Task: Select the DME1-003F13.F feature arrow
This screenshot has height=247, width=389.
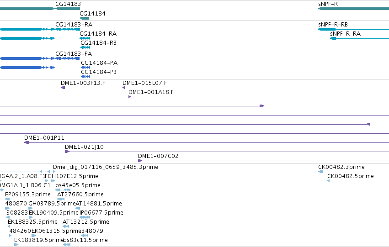Action: coord(63,88)
